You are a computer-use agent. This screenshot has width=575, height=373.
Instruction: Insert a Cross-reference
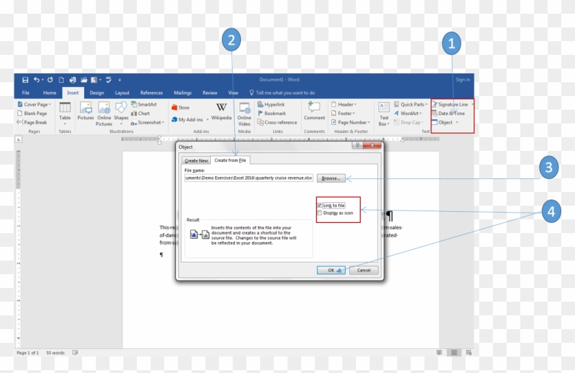point(277,122)
